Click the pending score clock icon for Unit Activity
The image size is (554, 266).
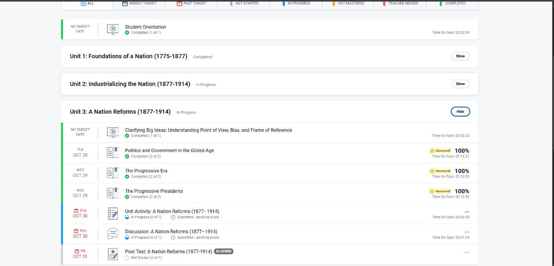pyautogui.click(x=173, y=217)
